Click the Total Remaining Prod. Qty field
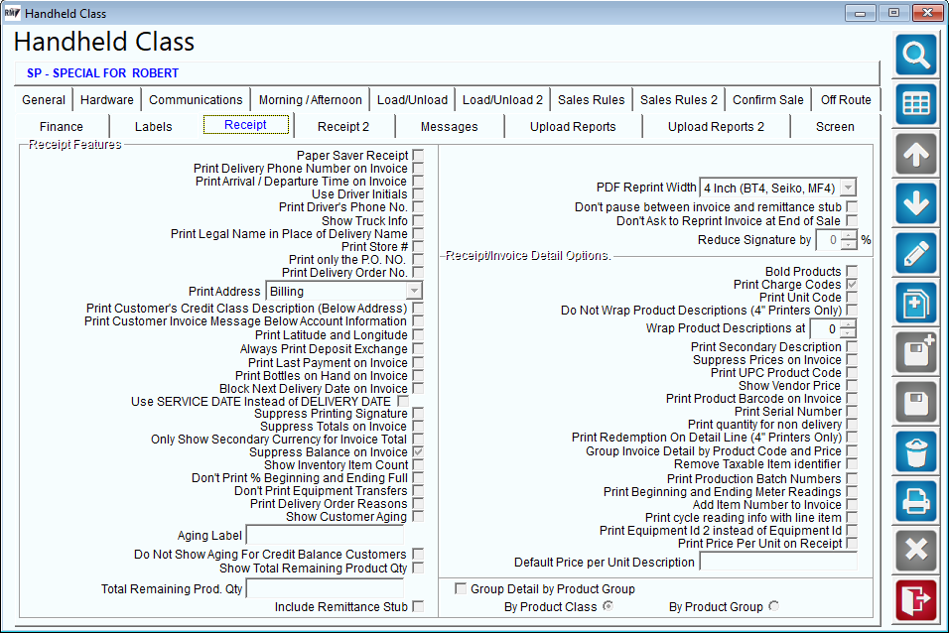Image resolution: width=949 pixels, height=633 pixels. tap(325, 588)
